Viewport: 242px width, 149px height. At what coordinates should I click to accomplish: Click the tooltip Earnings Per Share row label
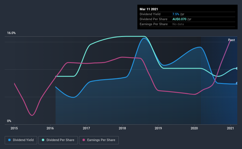[x=154, y=24]
